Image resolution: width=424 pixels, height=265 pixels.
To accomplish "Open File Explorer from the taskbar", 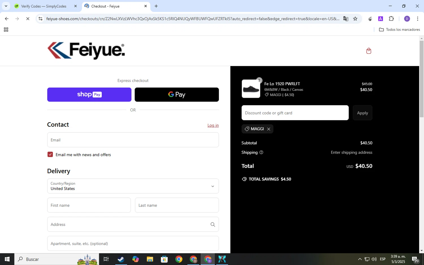I will coord(150,259).
